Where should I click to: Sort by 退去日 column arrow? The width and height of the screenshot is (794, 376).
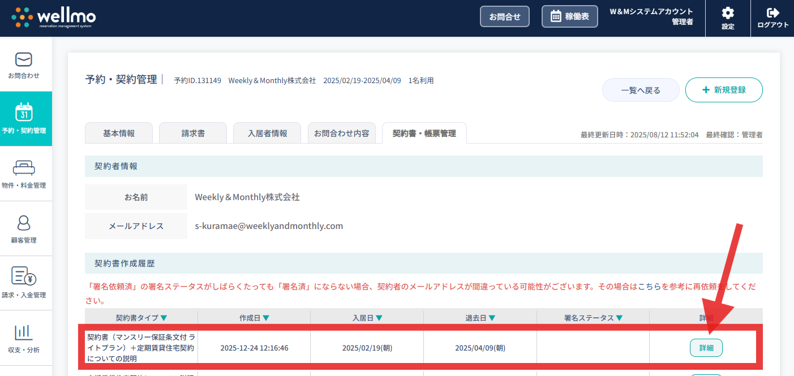pyautogui.click(x=492, y=318)
